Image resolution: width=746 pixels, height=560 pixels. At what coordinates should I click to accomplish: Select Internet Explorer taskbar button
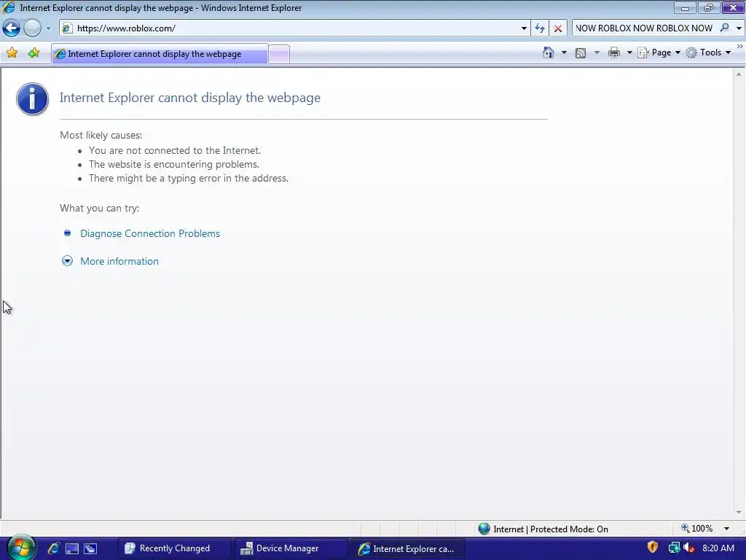tap(407, 548)
